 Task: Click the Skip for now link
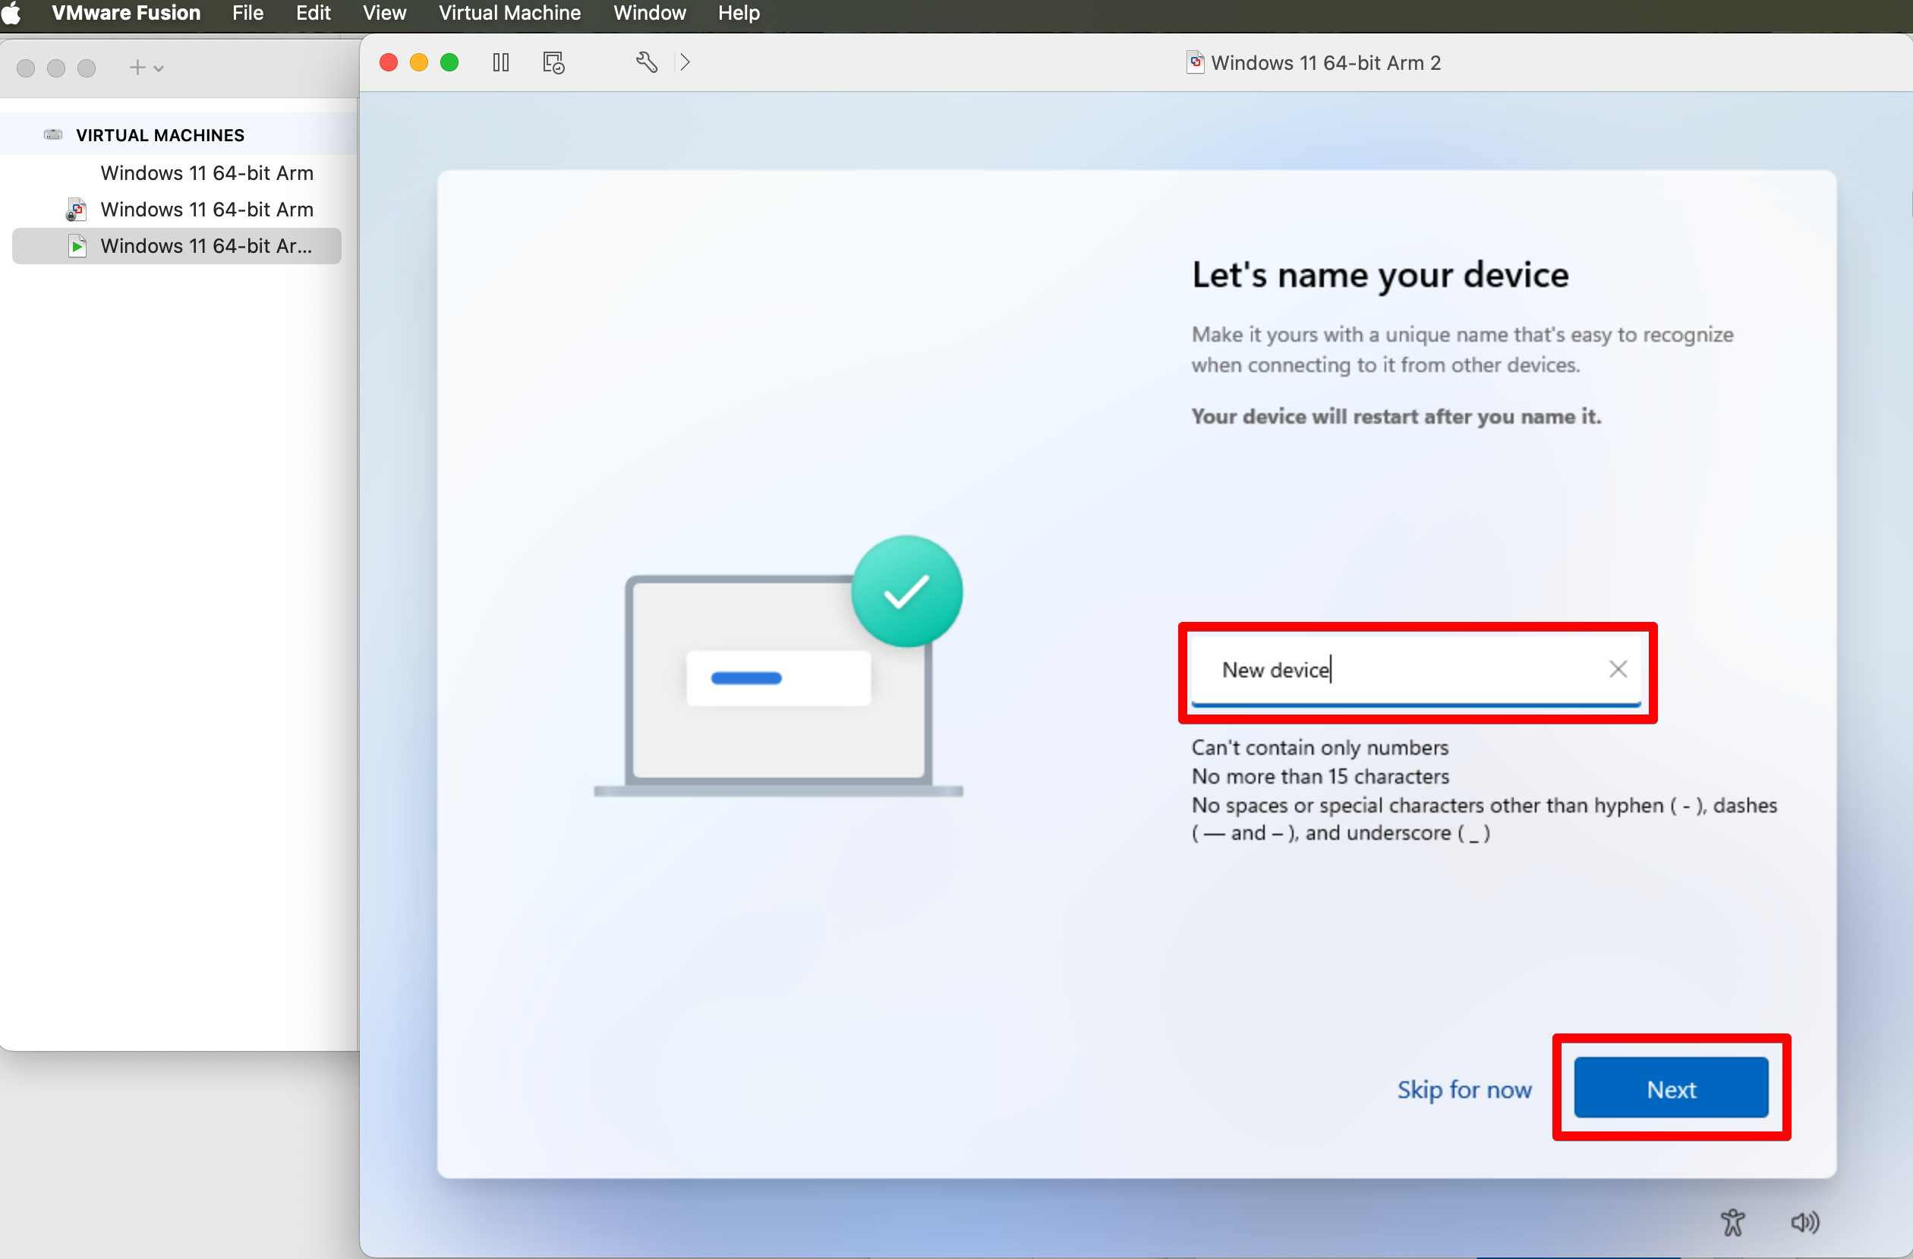click(1464, 1090)
